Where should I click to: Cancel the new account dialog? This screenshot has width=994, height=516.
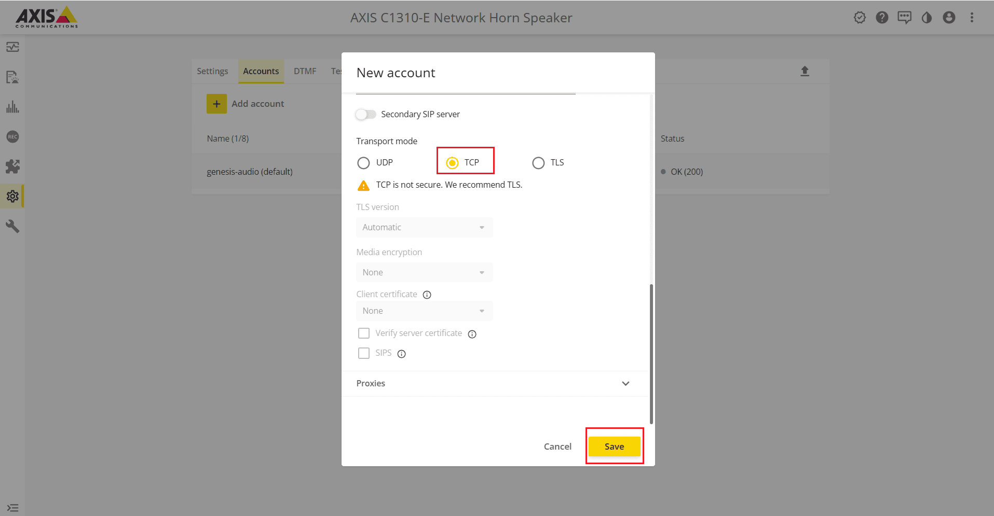pyautogui.click(x=557, y=447)
